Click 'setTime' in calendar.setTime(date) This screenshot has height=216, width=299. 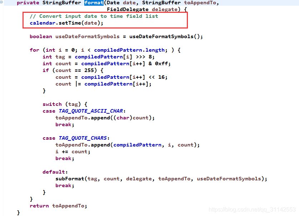click(70, 23)
